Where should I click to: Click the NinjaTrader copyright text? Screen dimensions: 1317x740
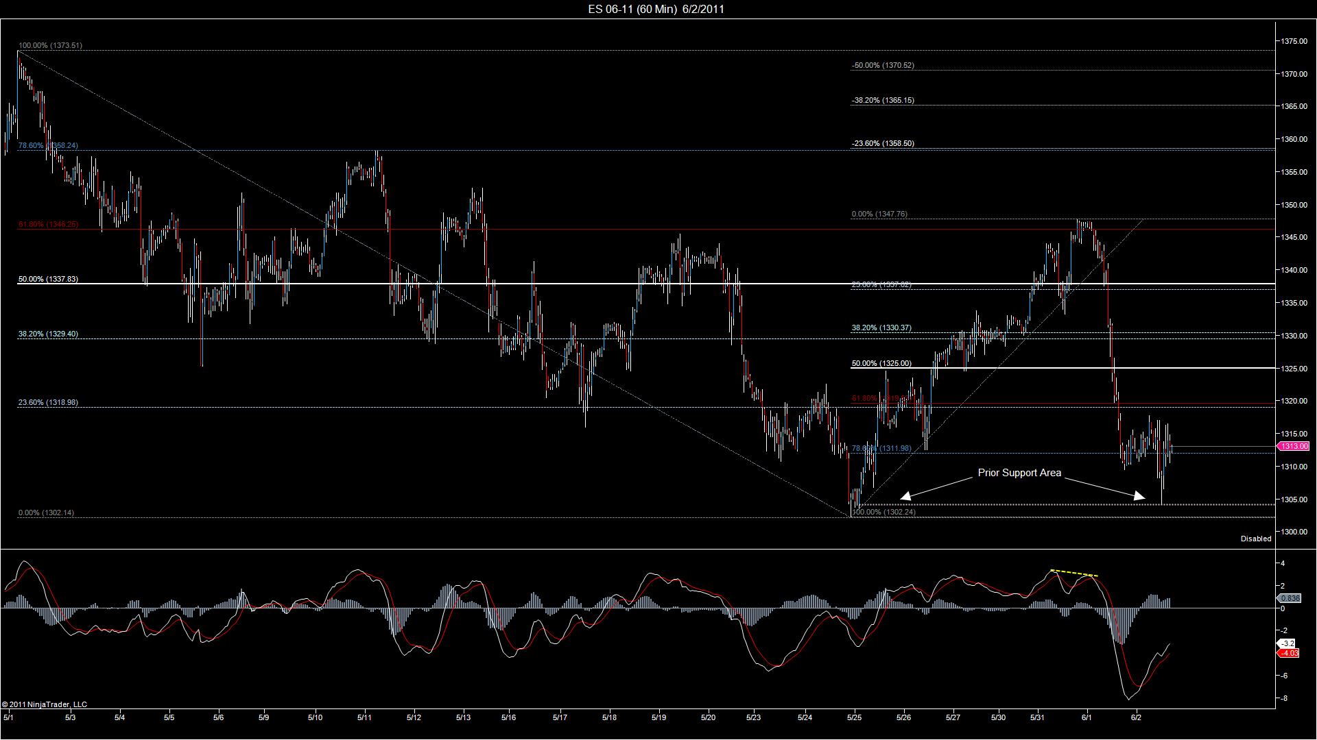(x=45, y=704)
